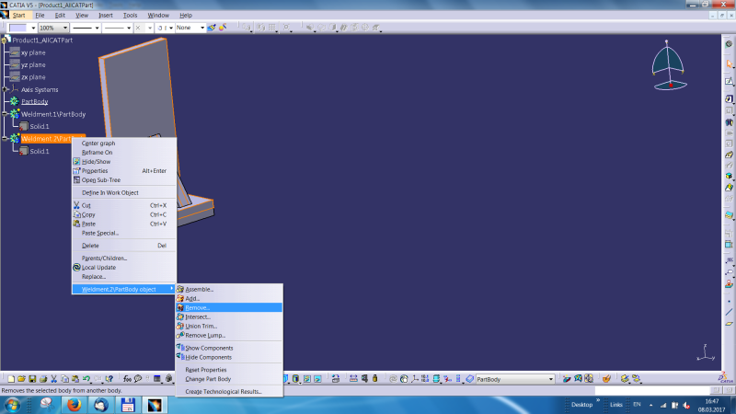Collapse the Weldment.2\PartBody tree node
The width and height of the screenshot is (736, 414).
point(5,139)
